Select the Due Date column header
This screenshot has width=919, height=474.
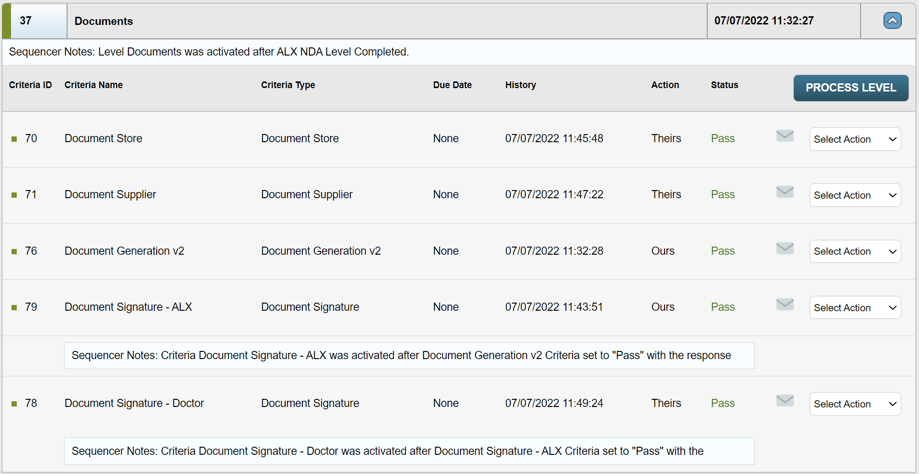[x=452, y=85]
